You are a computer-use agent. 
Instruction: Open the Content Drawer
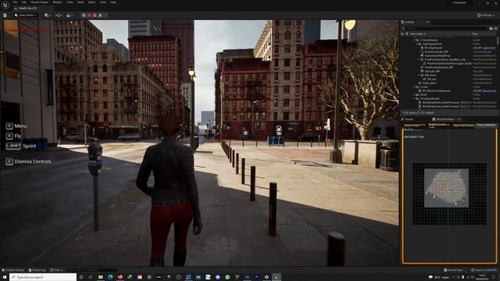tap(13, 270)
